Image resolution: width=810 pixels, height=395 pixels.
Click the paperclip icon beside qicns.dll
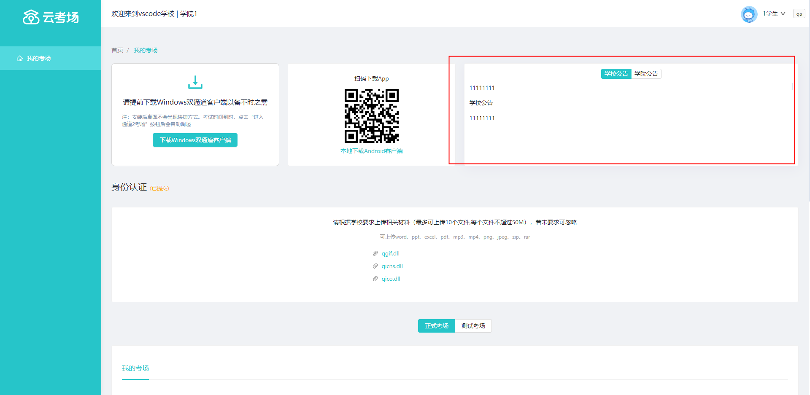[375, 266]
